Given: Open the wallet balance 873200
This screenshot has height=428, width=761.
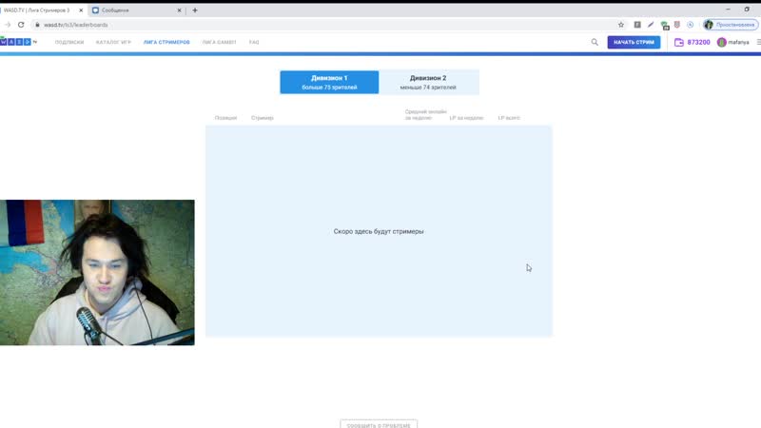Looking at the screenshot, I should [x=693, y=42].
